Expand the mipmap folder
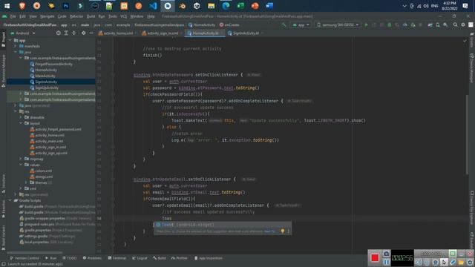This screenshot has width=475, height=267. coord(21,159)
